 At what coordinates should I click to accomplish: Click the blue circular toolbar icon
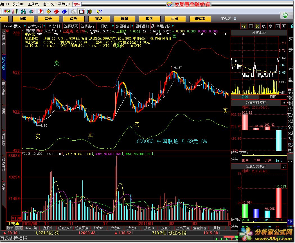(64, 12)
